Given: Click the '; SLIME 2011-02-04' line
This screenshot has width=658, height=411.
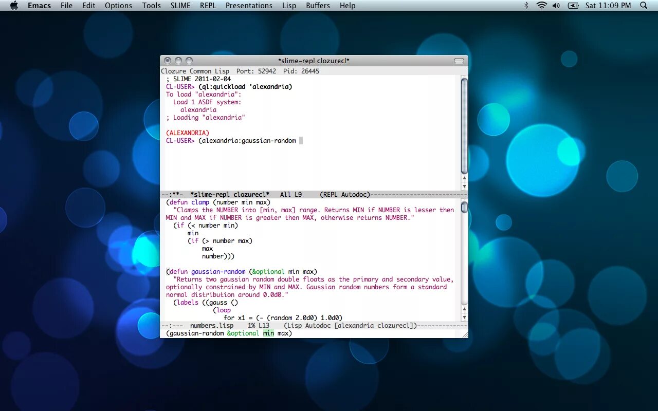Looking at the screenshot, I should (198, 79).
